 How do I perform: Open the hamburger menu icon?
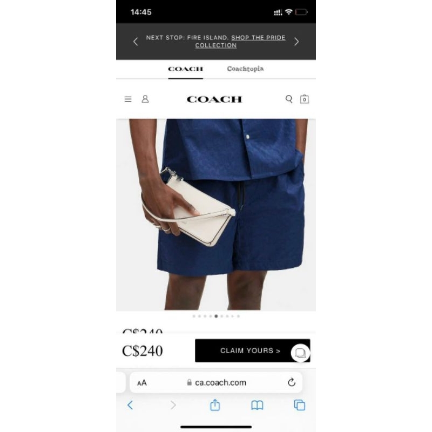tap(128, 99)
